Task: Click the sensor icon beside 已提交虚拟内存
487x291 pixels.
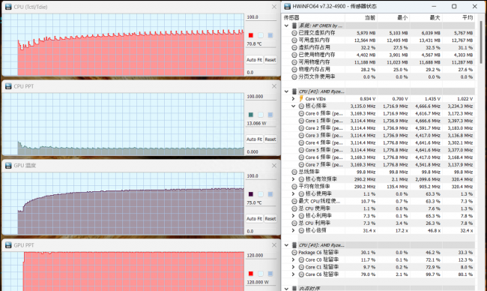Action: point(294,33)
